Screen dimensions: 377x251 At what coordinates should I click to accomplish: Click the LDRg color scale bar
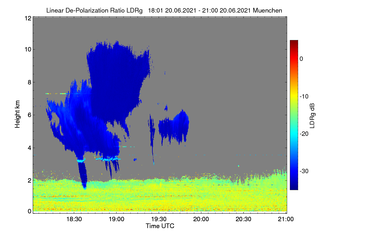(x=294, y=115)
